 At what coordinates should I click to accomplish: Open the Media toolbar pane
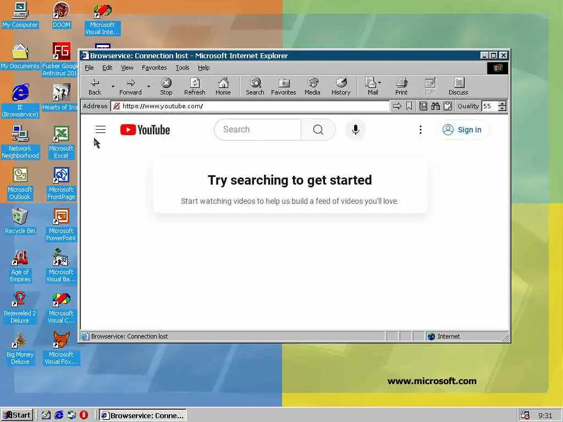click(x=312, y=86)
